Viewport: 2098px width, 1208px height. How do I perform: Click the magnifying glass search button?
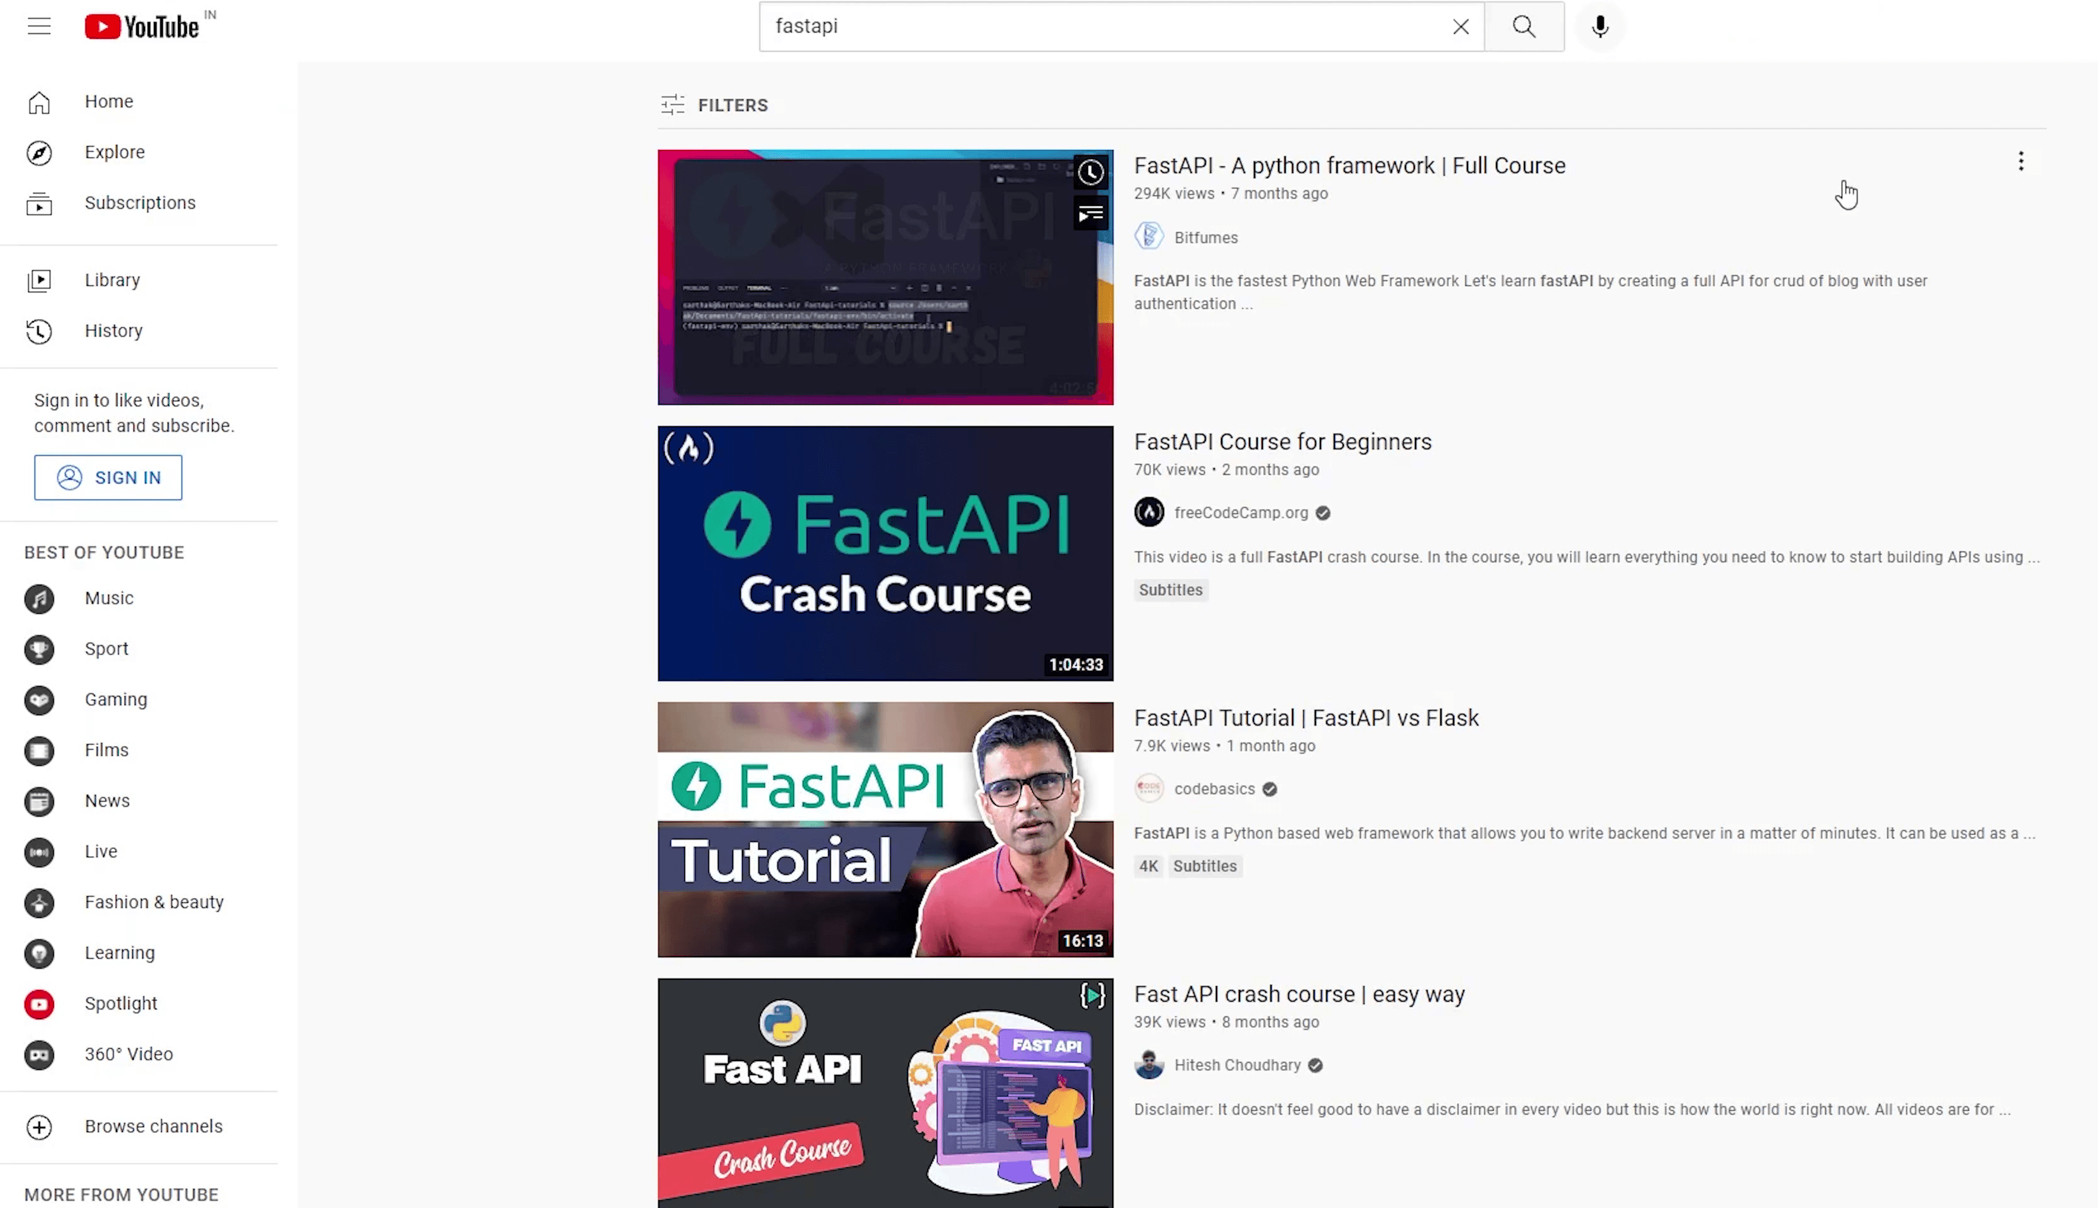tap(1524, 27)
